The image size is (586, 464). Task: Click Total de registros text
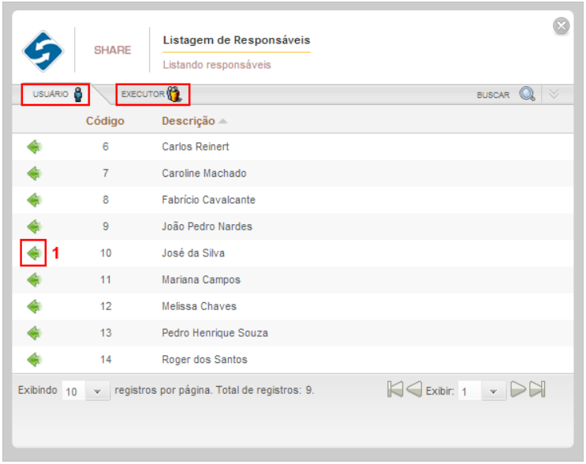[x=265, y=391]
